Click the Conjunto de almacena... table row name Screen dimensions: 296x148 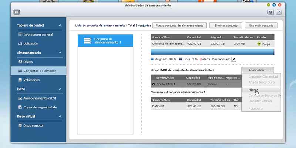click(168, 44)
